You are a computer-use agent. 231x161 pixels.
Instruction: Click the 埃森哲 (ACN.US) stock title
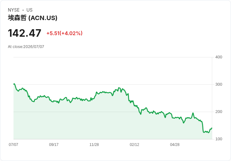(x=33, y=18)
